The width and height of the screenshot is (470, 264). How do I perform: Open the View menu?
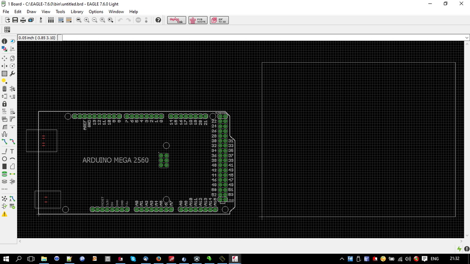pyautogui.click(x=46, y=12)
